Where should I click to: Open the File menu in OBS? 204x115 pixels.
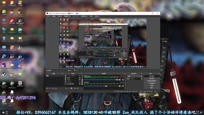pos(48,16)
